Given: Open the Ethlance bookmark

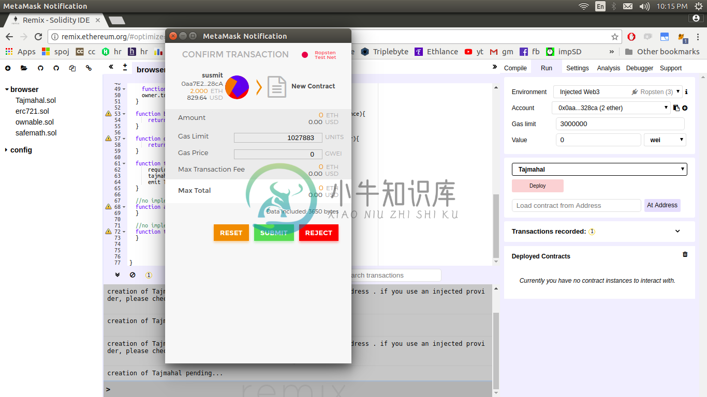Looking at the screenshot, I should pos(436,52).
